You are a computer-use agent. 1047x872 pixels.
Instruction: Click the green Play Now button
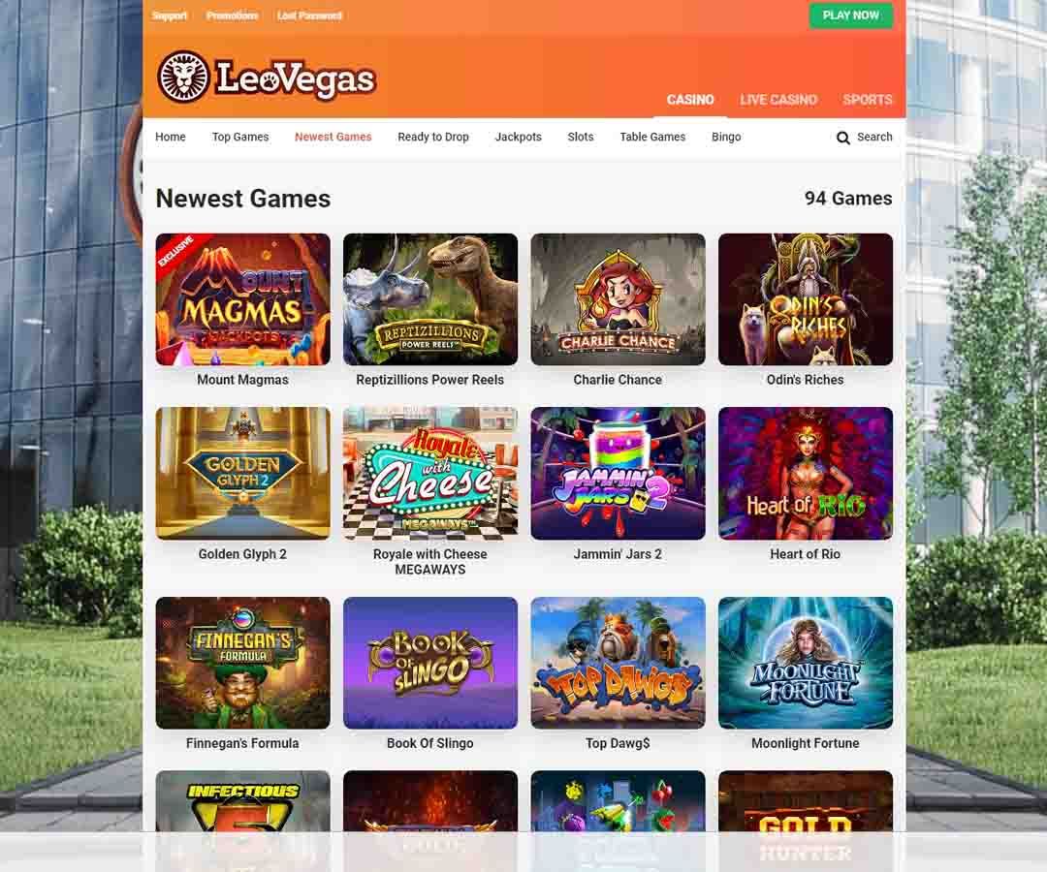point(851,16)
